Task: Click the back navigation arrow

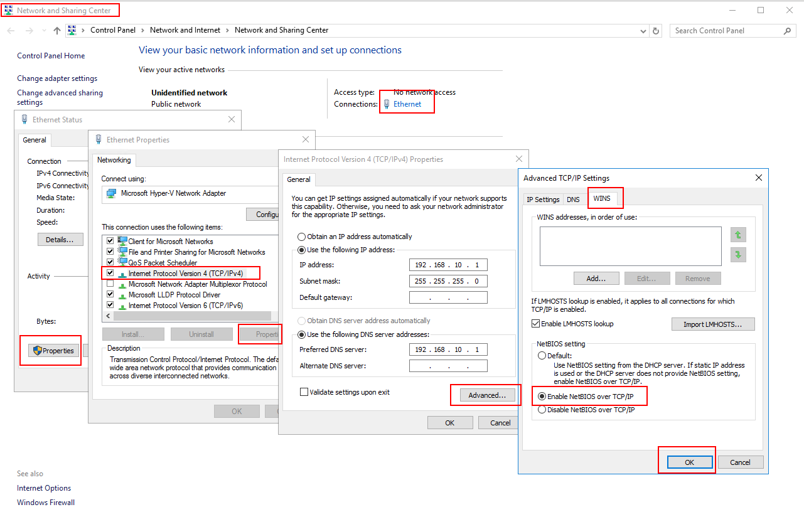Action: (12, 31)
